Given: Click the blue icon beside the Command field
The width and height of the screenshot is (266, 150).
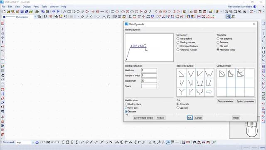Looking at the screenshot, I should click(37, 142).
